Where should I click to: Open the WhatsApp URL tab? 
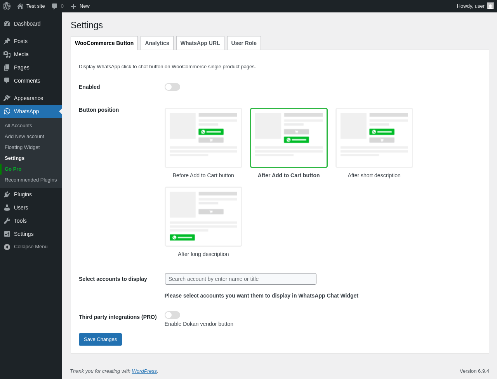pos(200,43)
